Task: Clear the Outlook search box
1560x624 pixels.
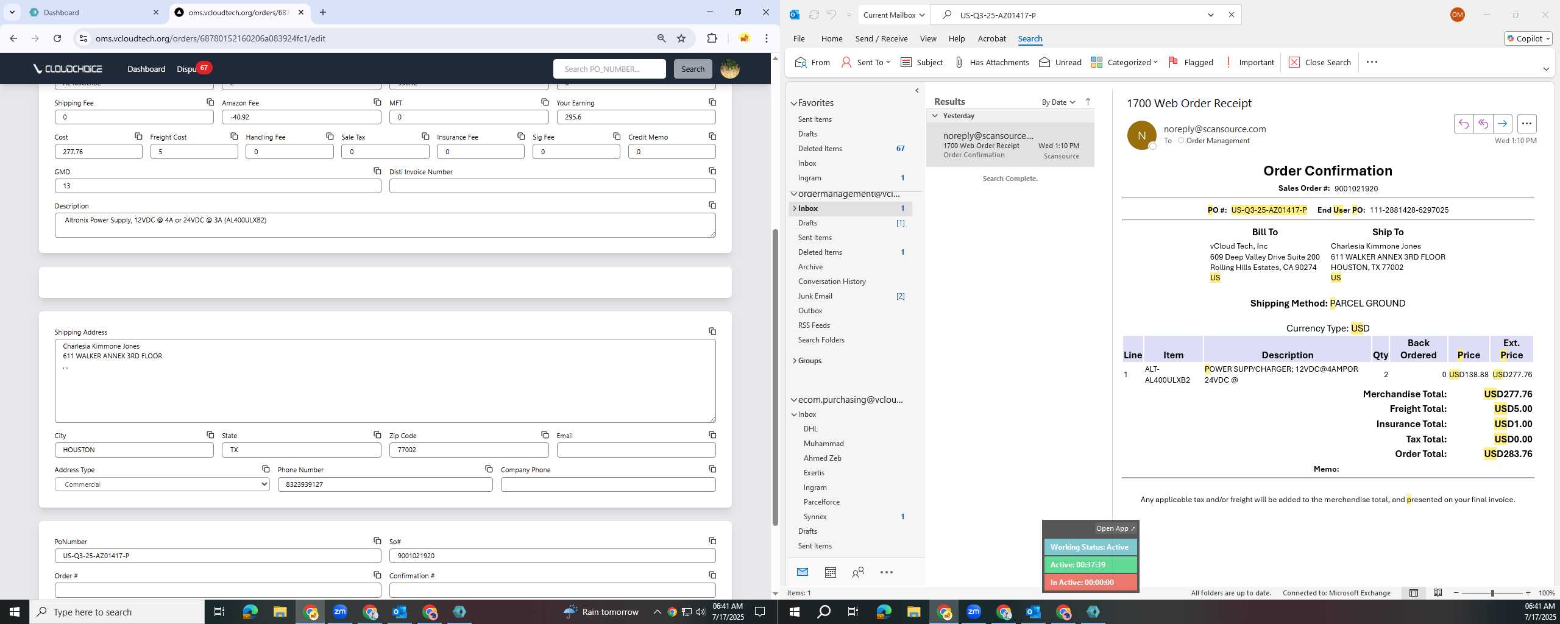Action: [x=1231, y=15]
